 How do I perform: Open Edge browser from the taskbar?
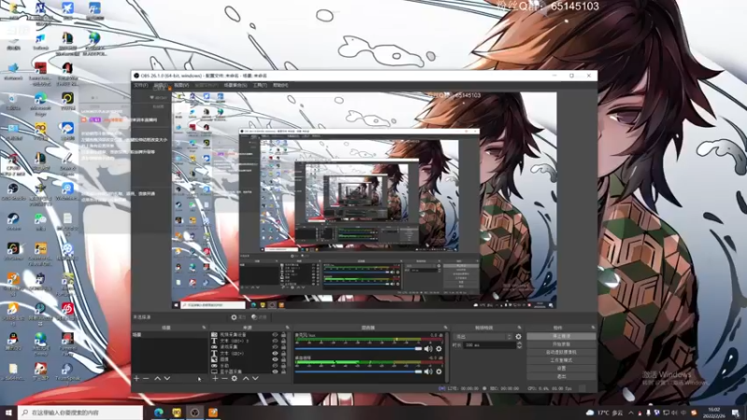(x=159, y=413)
